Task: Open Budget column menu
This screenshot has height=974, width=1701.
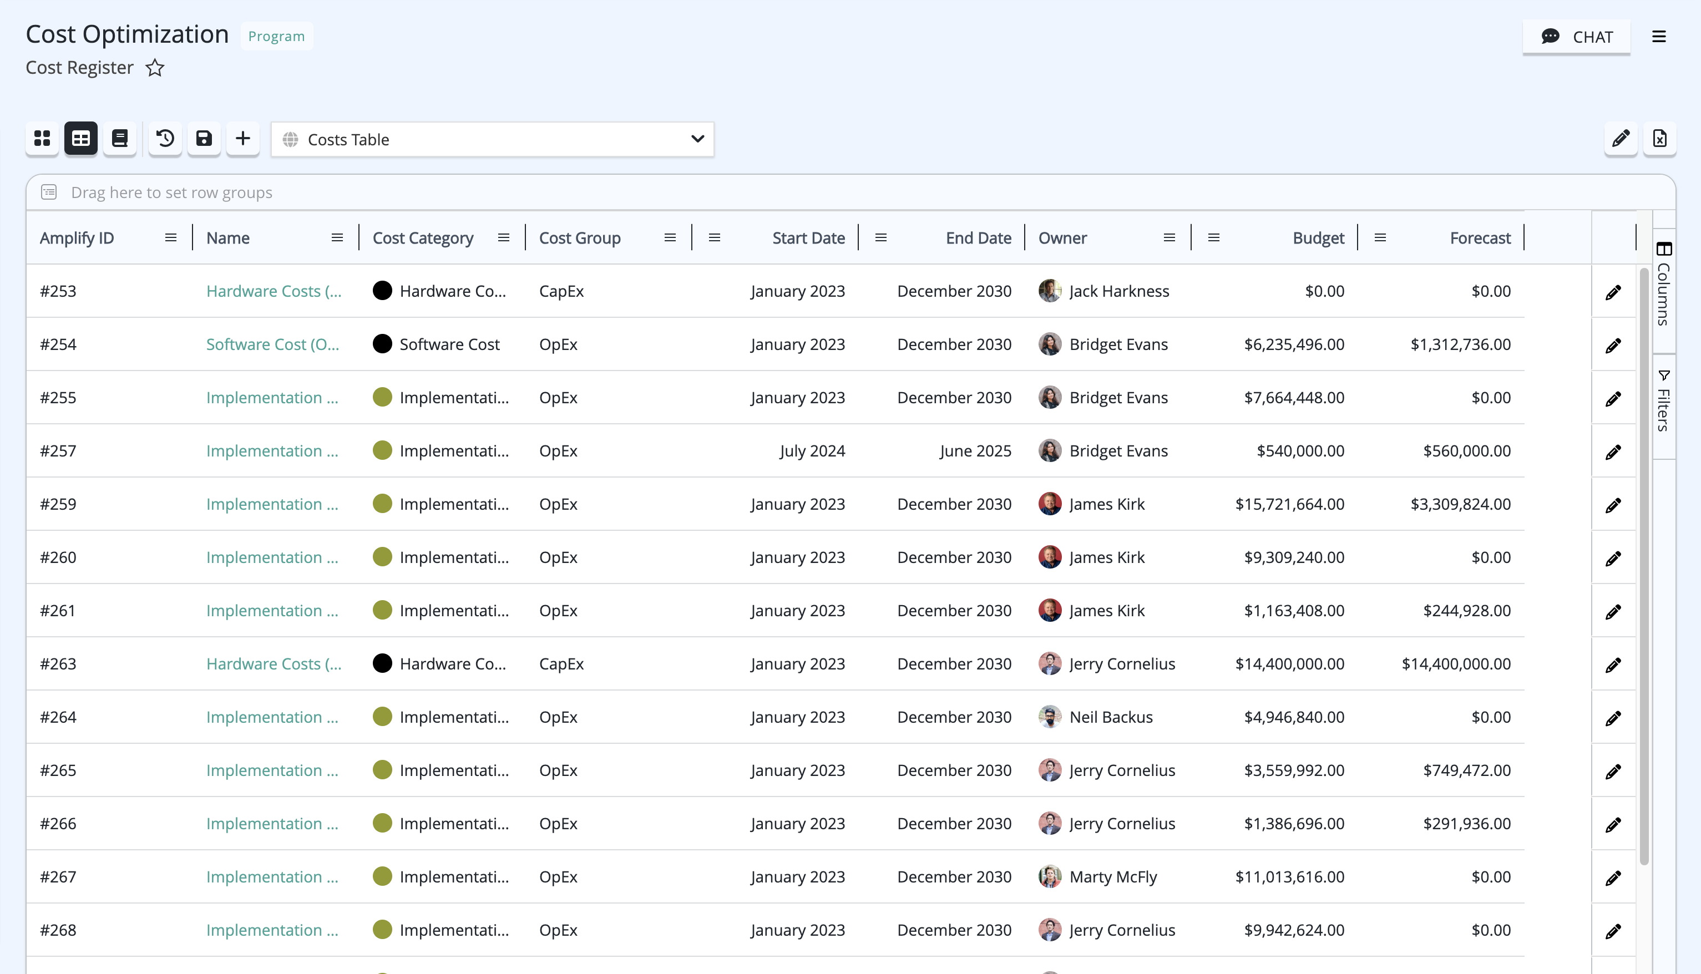Action: coord(1214,237)
